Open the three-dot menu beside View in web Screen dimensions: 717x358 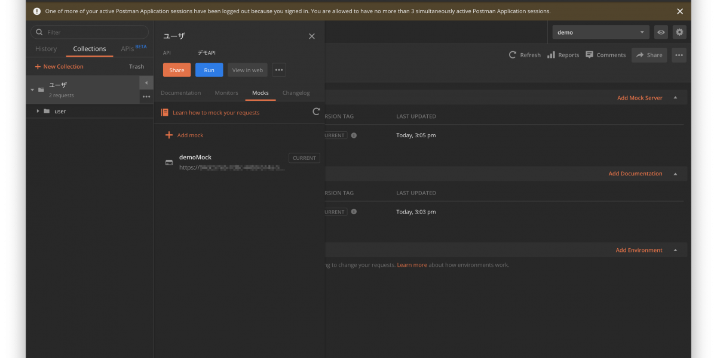click(x=278, y=70)
